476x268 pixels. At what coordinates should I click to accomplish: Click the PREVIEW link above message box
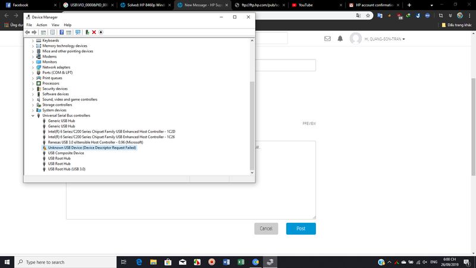[309, 124]
